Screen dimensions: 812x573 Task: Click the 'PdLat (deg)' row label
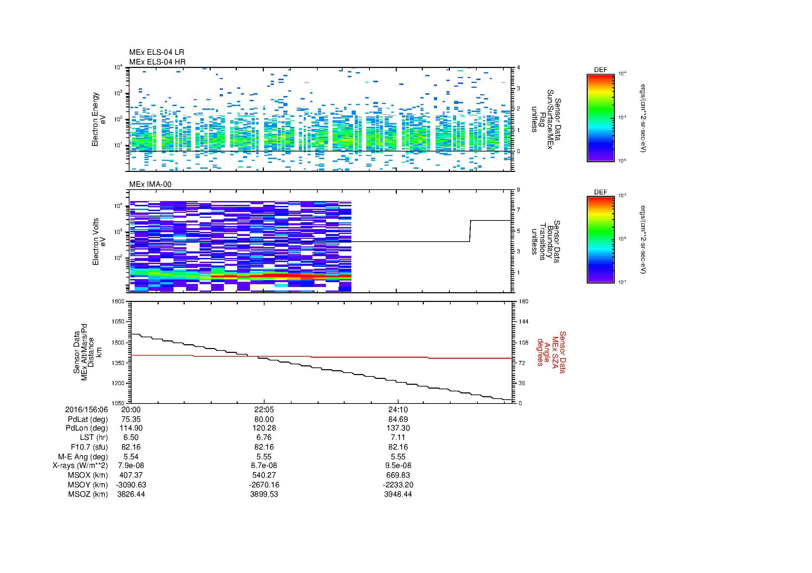click(x=88, y=419)
